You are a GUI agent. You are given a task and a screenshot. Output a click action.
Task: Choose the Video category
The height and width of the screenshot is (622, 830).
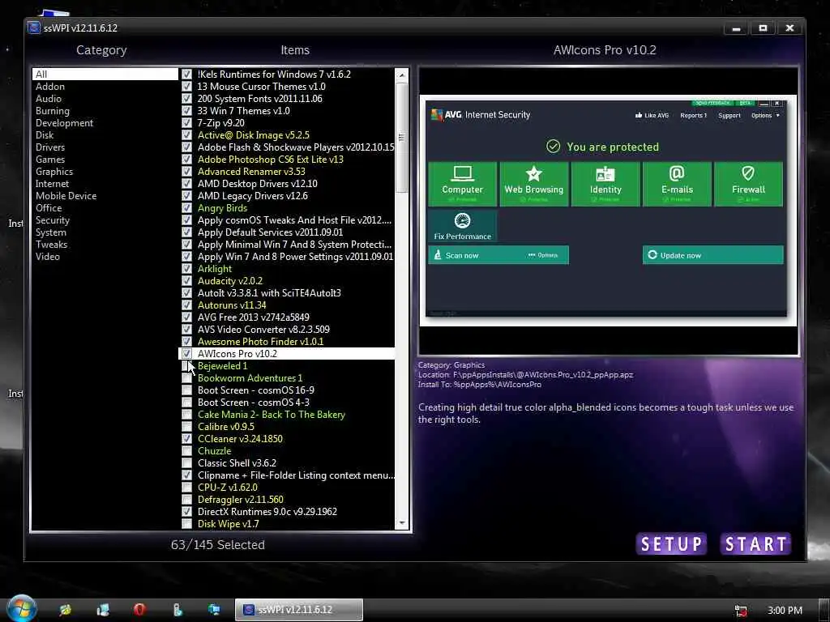48,257
